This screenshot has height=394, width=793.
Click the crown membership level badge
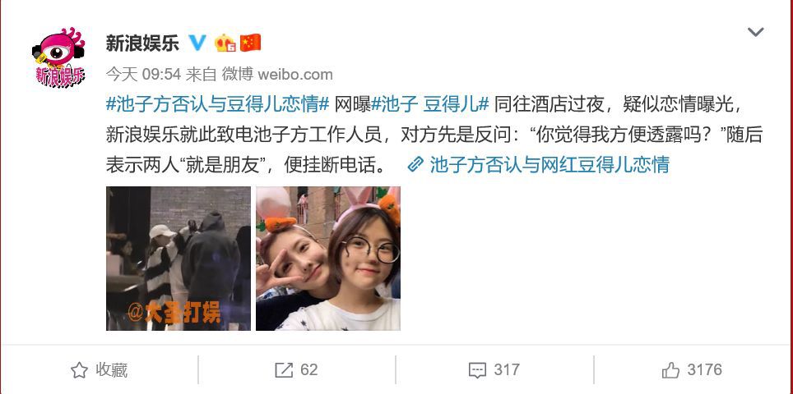point(225,43)
